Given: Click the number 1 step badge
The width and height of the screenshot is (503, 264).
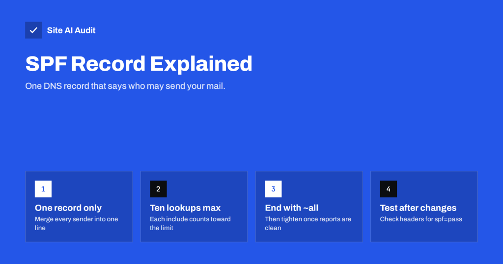Looking at the screenshot, I should 43,189.
